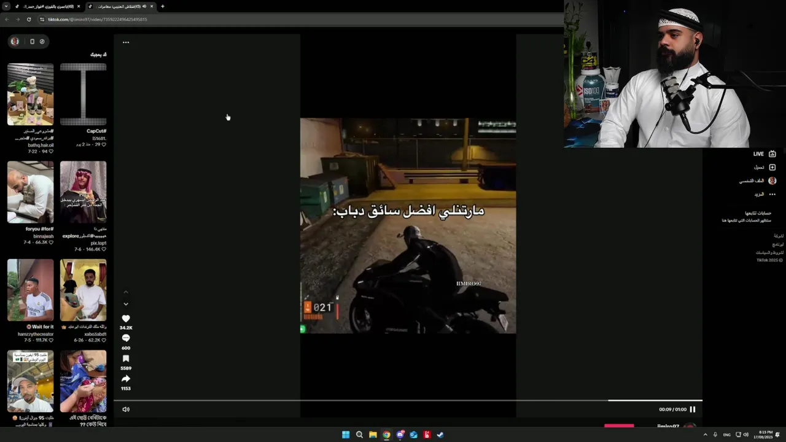Image resolution: width=786 pixels, height=442 pixels.
Task: Click the profile avatar in the top-left pill
Action: point(15,42)
